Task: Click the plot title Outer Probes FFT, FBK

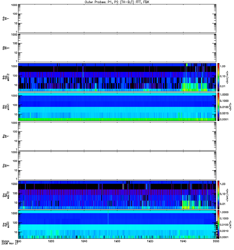Action: click(x=117, y=2)
